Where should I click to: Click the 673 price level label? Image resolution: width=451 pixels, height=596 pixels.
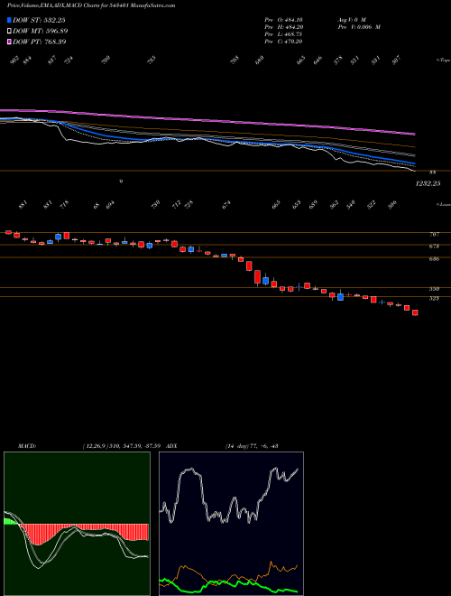(x=434, y=247)
